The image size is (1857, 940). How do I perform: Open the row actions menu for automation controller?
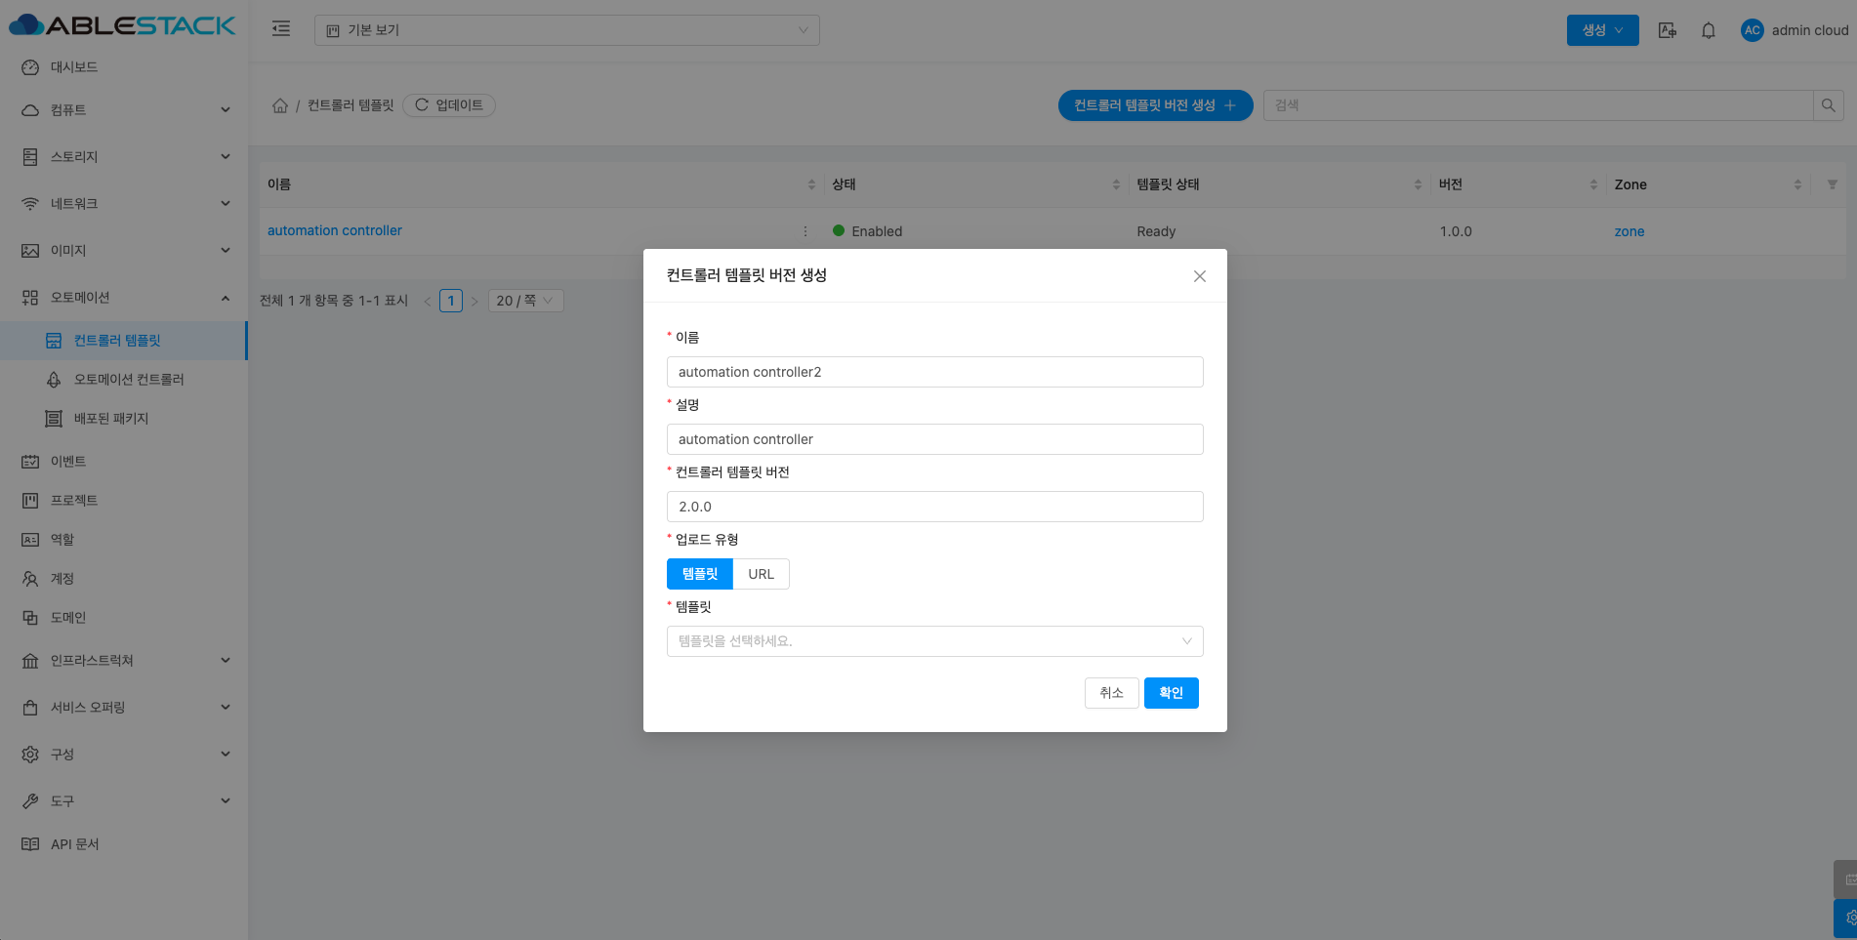(x=805, y=231)
